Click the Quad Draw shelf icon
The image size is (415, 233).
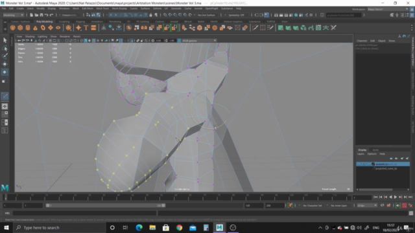tap(270, 28)
